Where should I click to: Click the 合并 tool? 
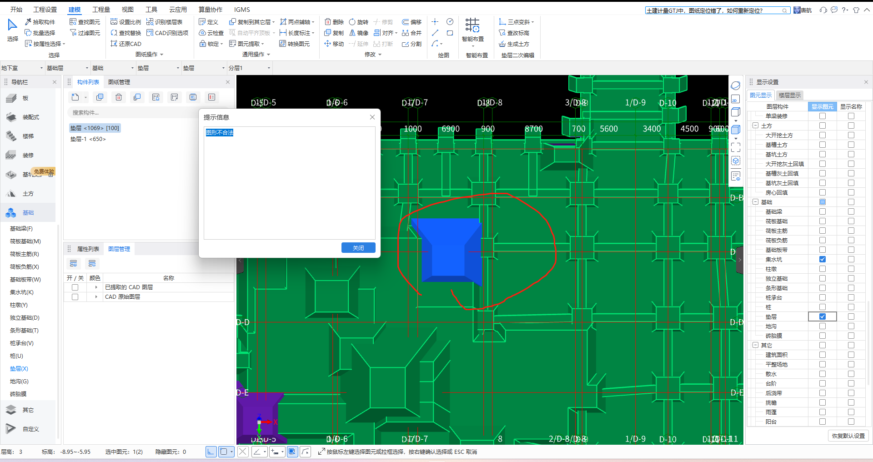point(412,33)
